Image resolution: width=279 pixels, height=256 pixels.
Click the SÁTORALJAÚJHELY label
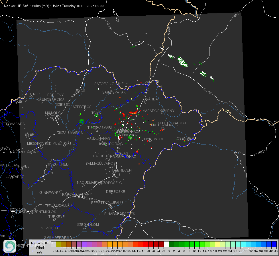[111, 84]
